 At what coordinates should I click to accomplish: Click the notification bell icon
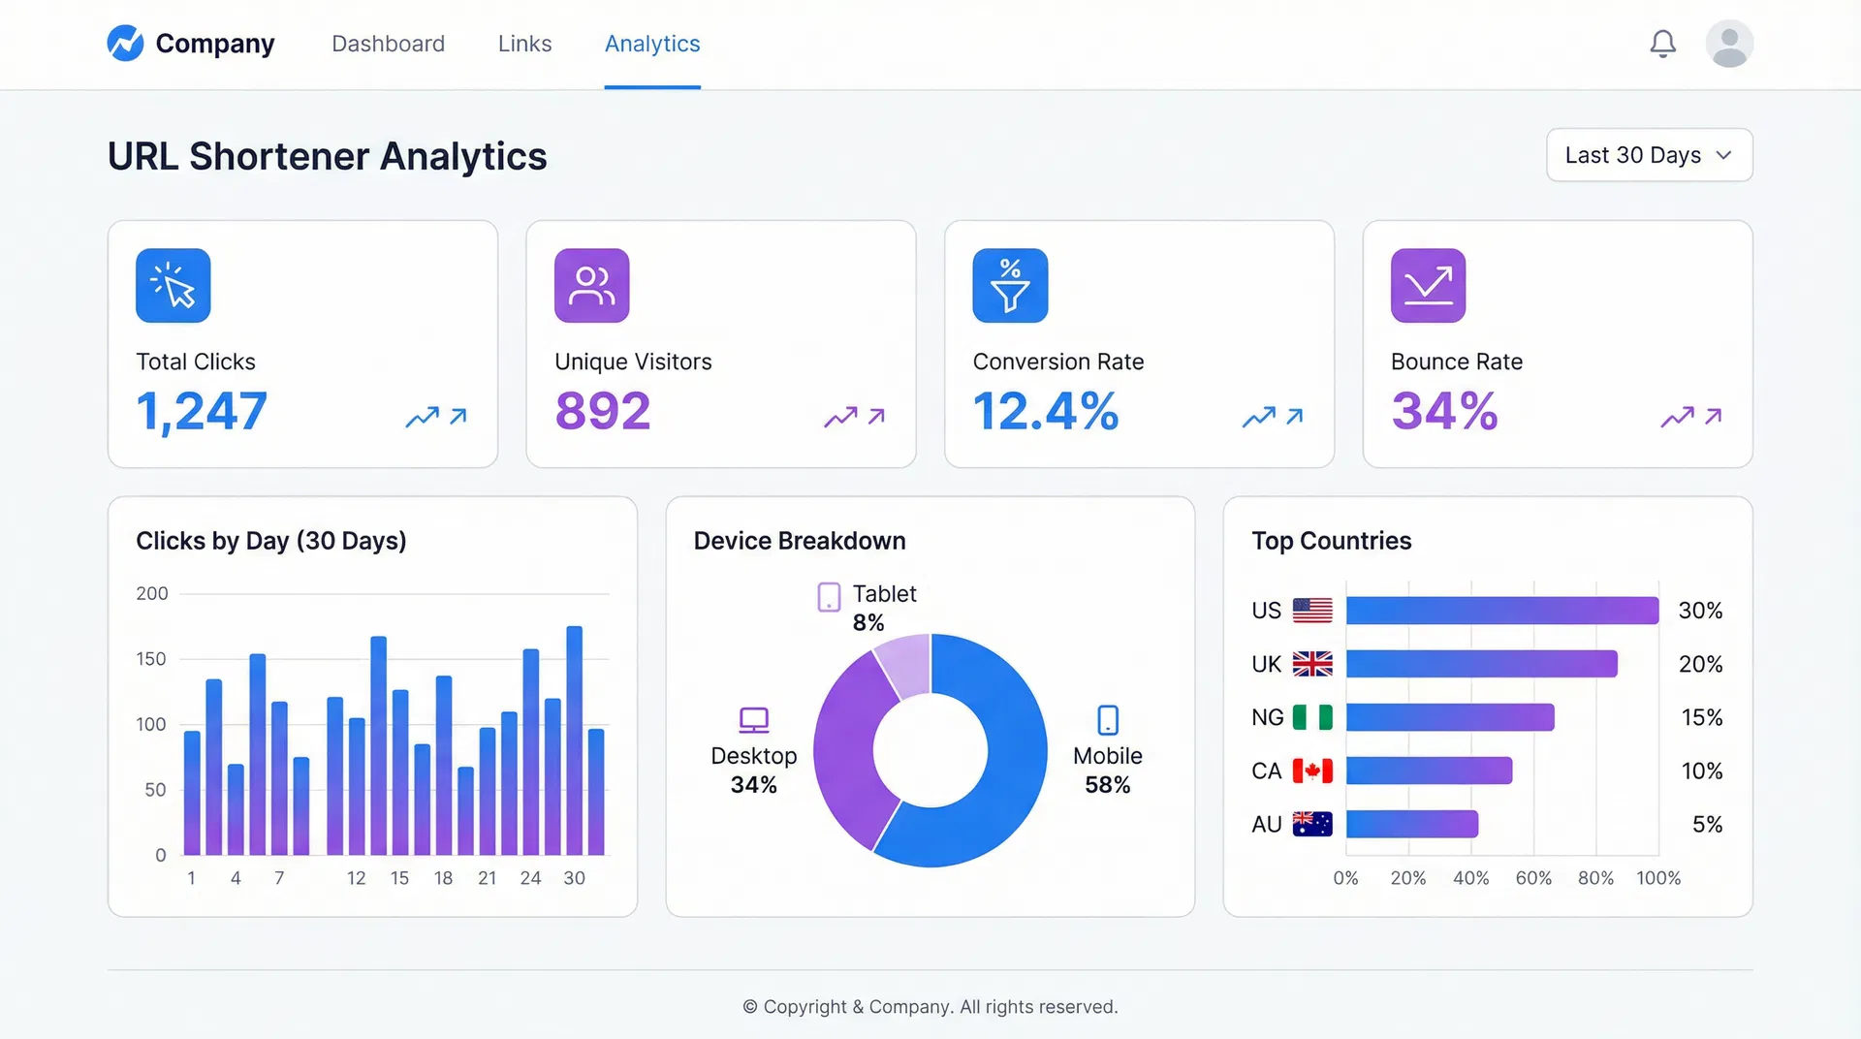[1663, 44]
